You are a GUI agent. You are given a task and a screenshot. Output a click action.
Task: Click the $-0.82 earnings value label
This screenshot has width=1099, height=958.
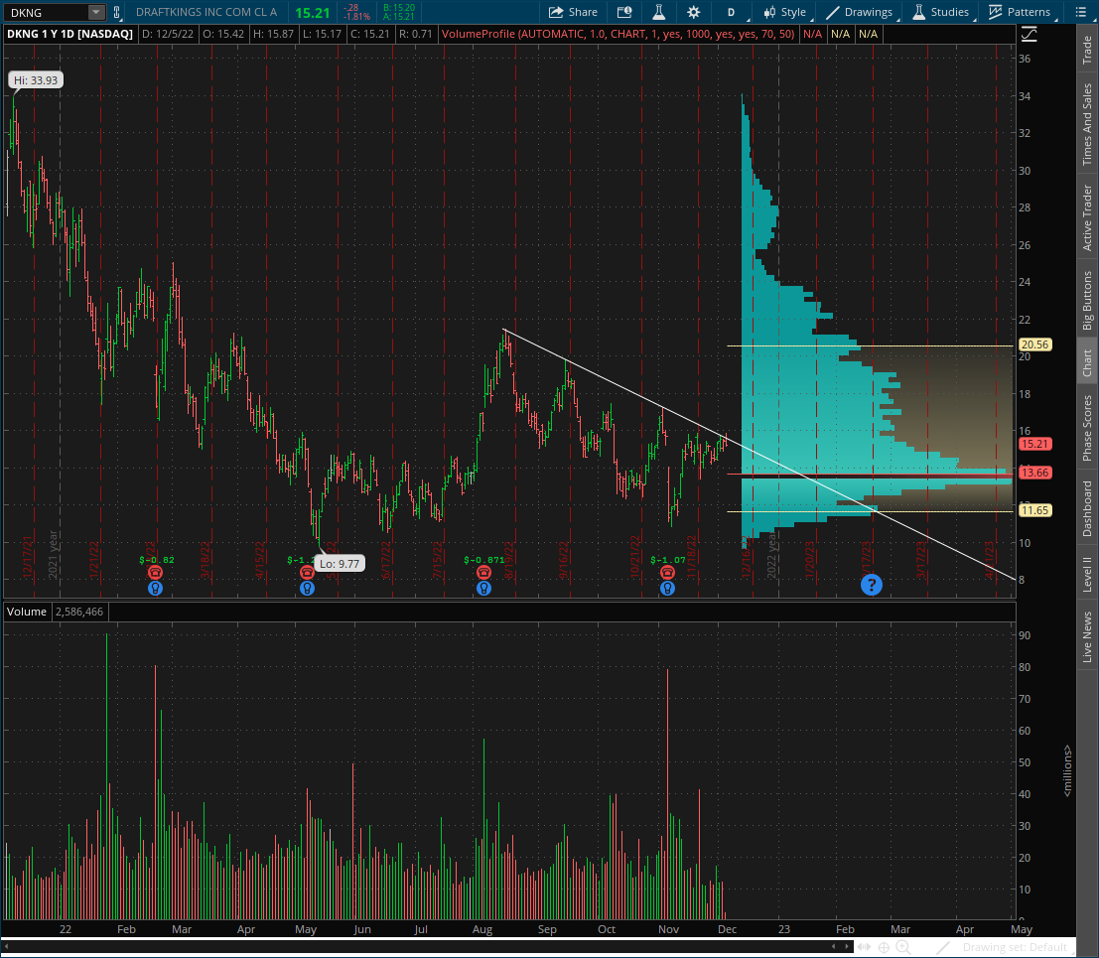tap(156, 560)
